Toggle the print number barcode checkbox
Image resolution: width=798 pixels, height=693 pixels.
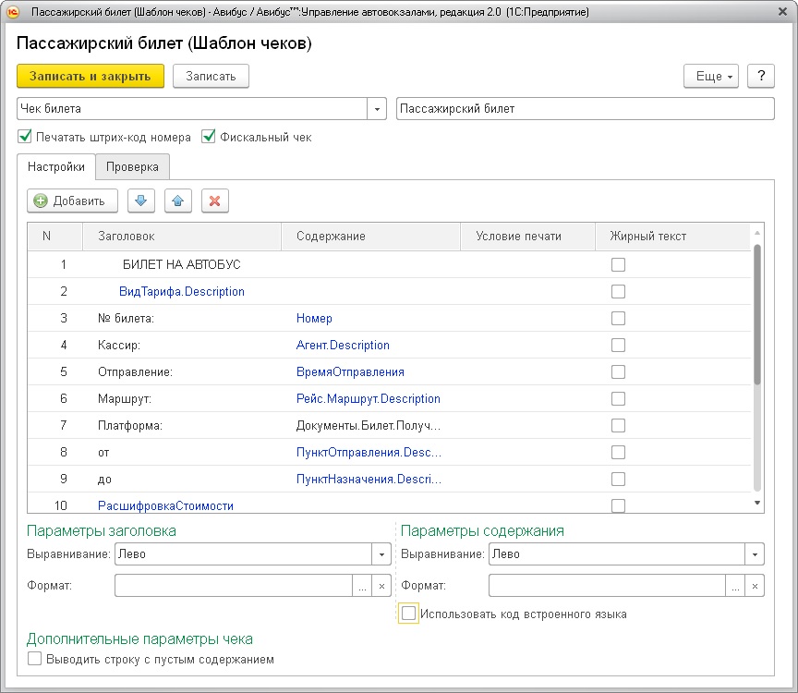pos(25,137)
